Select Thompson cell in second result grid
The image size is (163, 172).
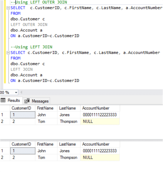point(69,157)
